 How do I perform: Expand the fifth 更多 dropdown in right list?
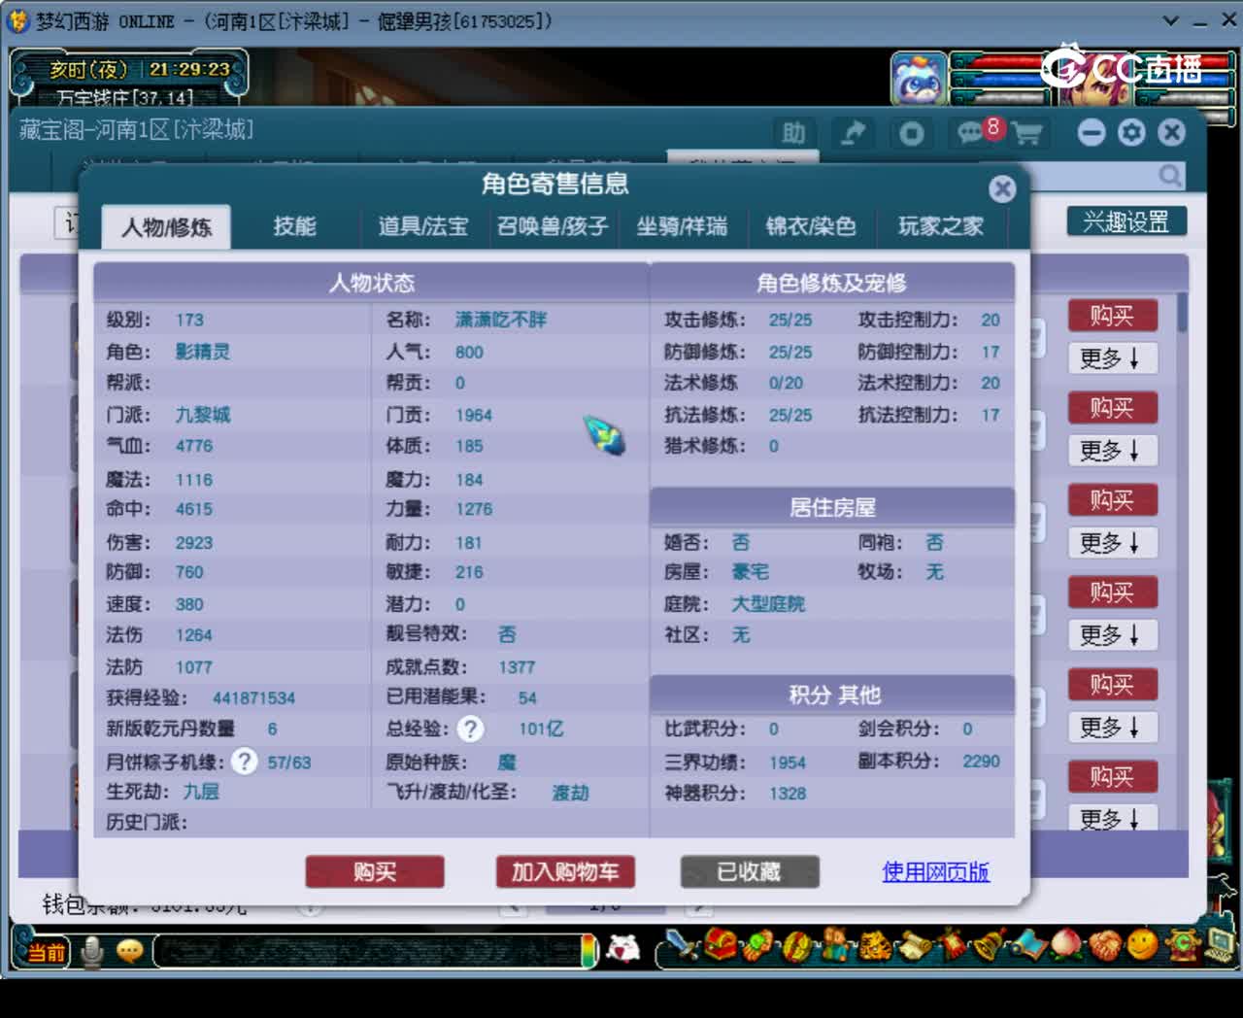pyautogui.click(x=1113, y=729)
